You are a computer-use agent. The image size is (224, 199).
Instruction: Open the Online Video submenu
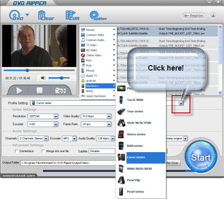point(98,55)
